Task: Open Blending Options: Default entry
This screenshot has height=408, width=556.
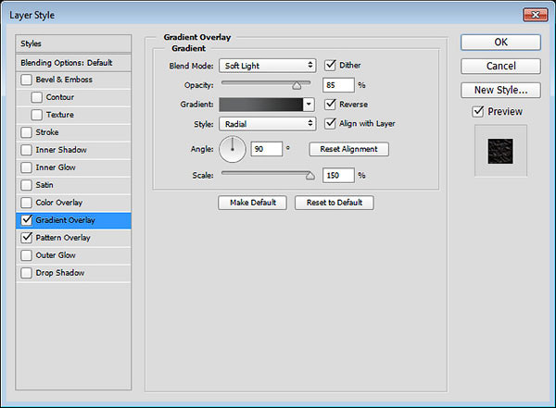Action: pyautogui.click(x=73, y=63)
